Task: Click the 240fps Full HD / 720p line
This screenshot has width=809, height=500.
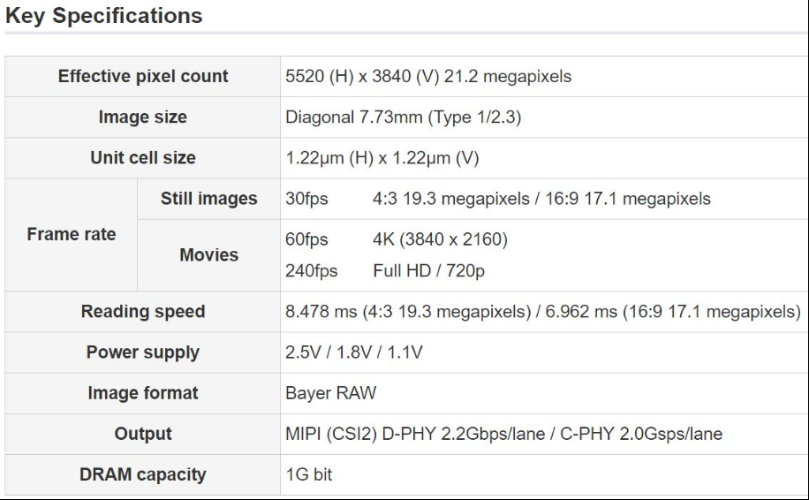Action: point(385,271)
